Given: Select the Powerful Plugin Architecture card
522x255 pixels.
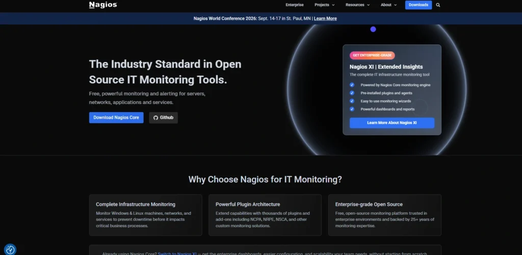Looking at the screenshot, I should (265, 215).
